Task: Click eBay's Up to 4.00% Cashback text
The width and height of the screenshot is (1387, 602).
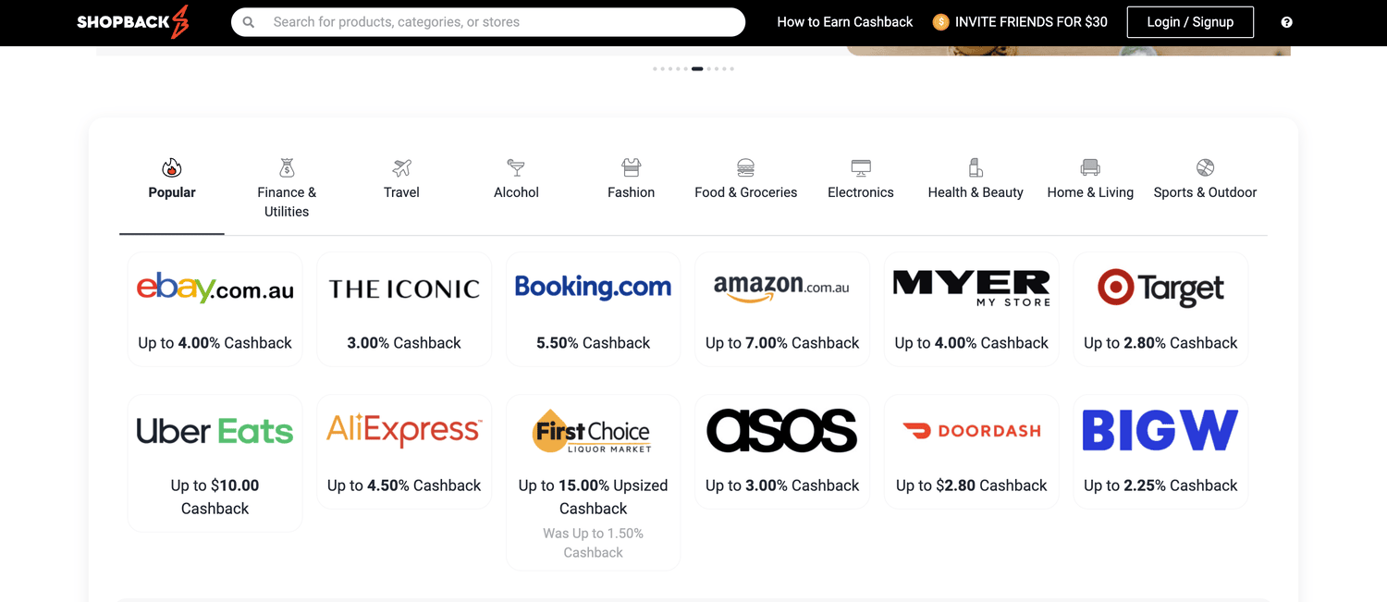Action: (215, 343)
